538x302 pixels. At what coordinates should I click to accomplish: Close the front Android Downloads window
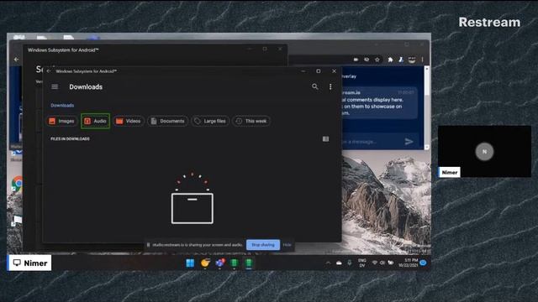tap(334, 71)
